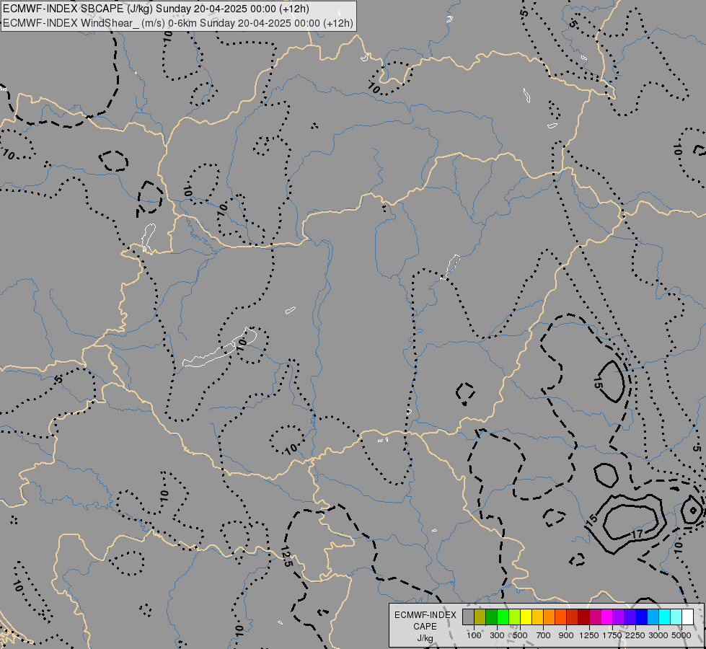Click the ECMWF-INDEX legend title text
The height and width of the screenshot is (649, 706).
425,615
